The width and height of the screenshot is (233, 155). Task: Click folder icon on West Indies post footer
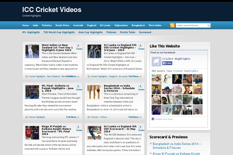pyautogui.click(x=26, y=76)
